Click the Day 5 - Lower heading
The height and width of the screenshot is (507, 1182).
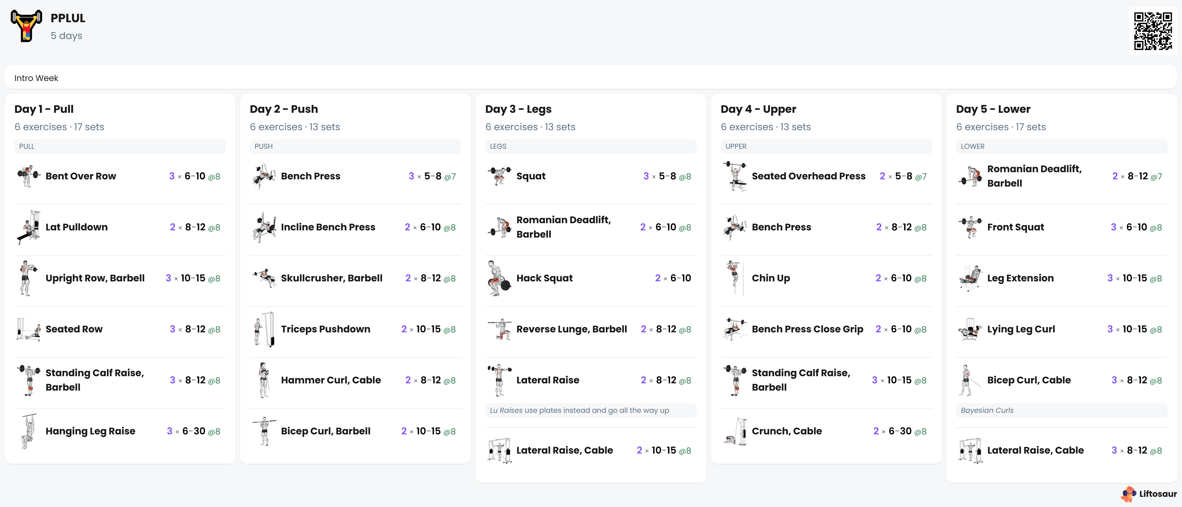993,109
